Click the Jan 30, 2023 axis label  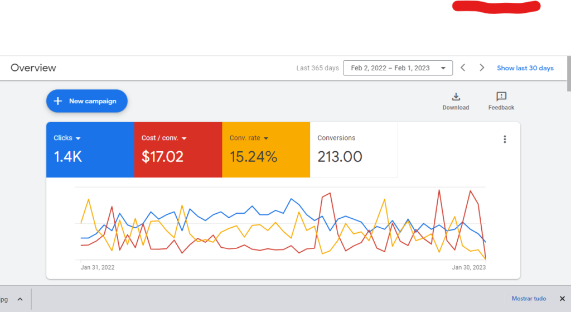click(468, 267)
